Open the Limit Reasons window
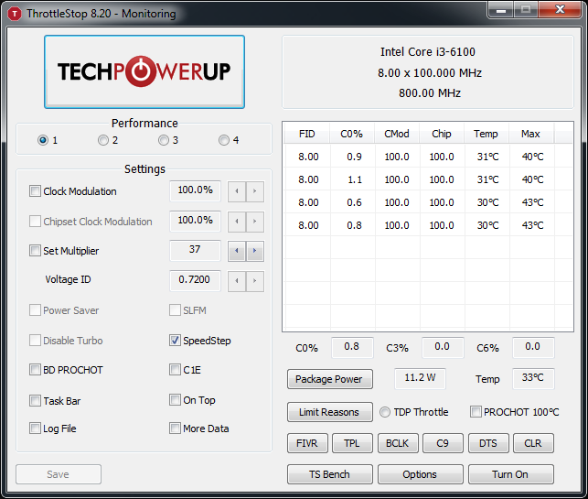Image resolution: width=588 pixels, height=499 pixels. [x=330, y=412]
